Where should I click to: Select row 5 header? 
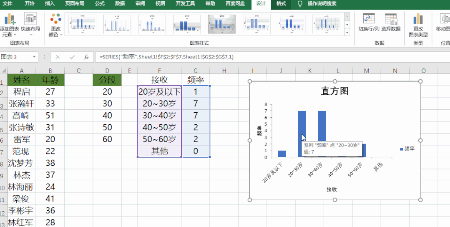point(3,127)
